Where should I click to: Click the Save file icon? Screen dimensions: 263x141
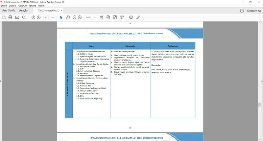coord(4,17)
